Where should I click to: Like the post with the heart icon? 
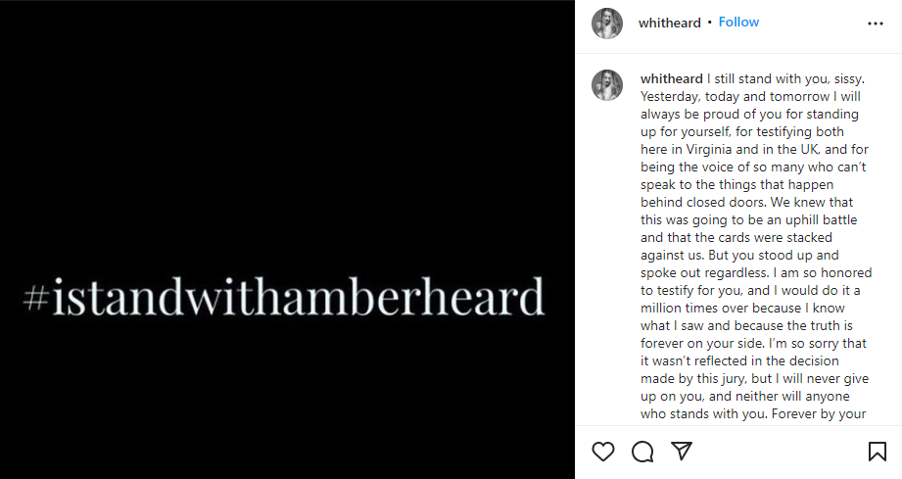click(x=603, y=452)
